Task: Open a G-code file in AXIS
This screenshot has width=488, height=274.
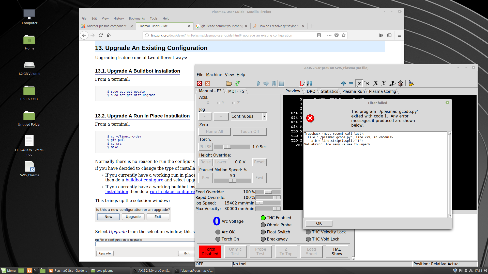Action: tap(229, 83)
